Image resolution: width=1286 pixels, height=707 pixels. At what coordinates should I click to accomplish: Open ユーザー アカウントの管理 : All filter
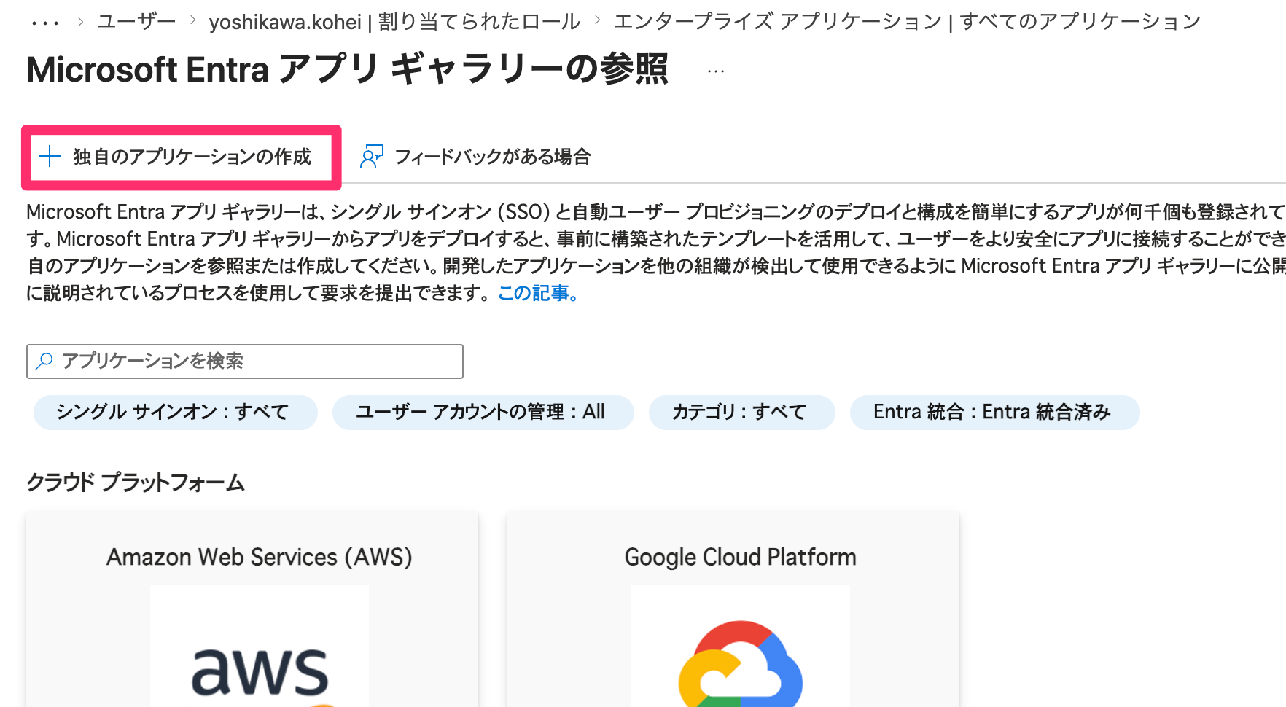[483, 413]
